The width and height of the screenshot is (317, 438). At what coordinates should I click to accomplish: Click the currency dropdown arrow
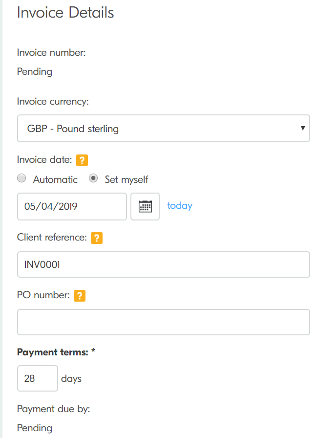(303, 129)
